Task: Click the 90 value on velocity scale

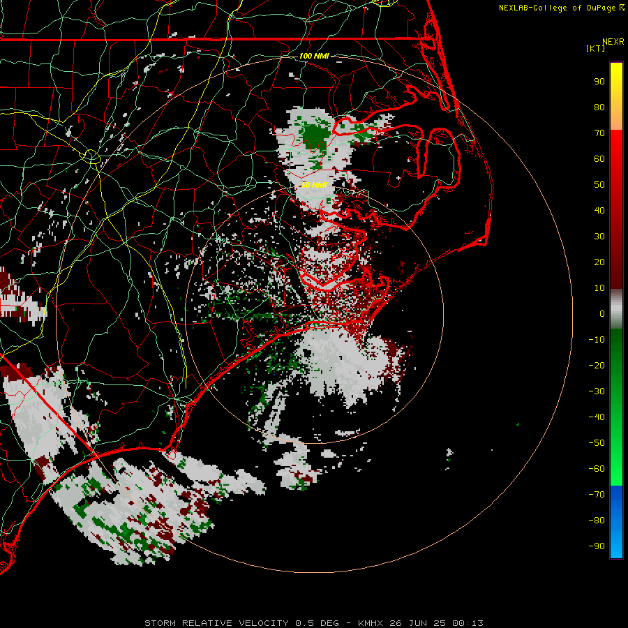Action: click(599, 82)
